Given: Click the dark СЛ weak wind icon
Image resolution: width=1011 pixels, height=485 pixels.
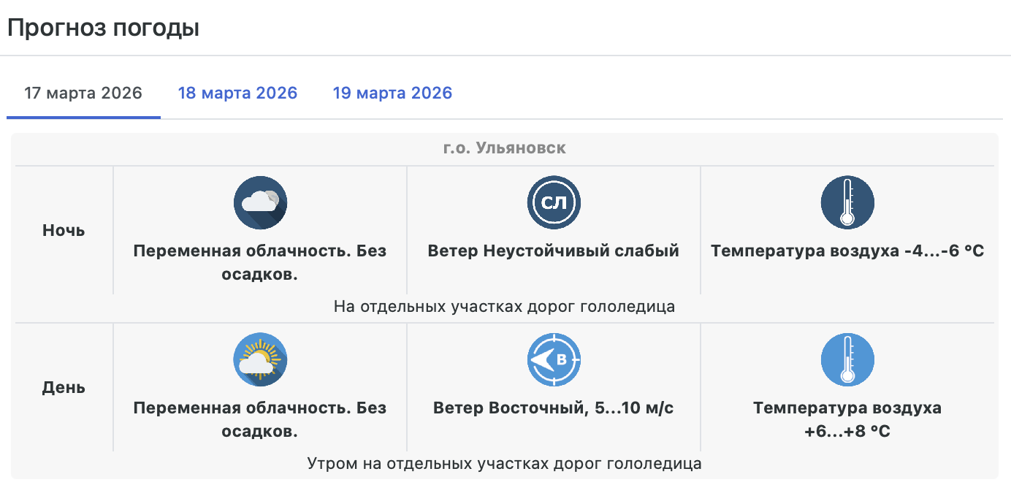Looking at the screenshot, I should click(x=554, y=202).
